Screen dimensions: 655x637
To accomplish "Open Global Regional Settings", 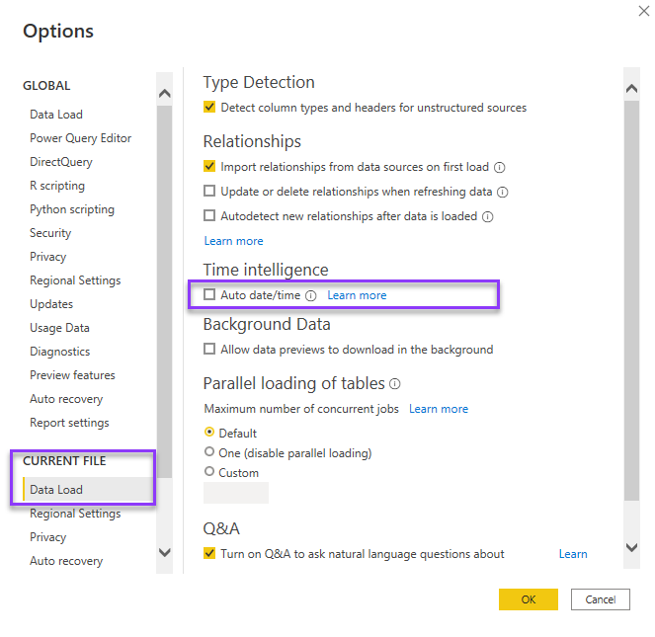I will point(75,280).
